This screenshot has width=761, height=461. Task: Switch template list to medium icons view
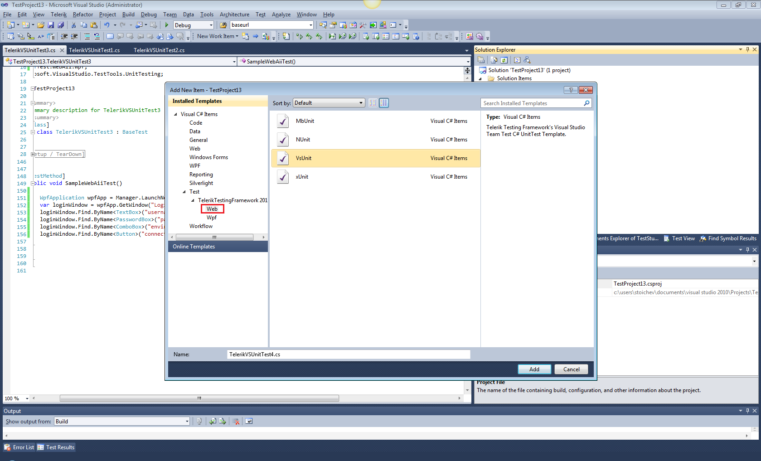(384, 103)
